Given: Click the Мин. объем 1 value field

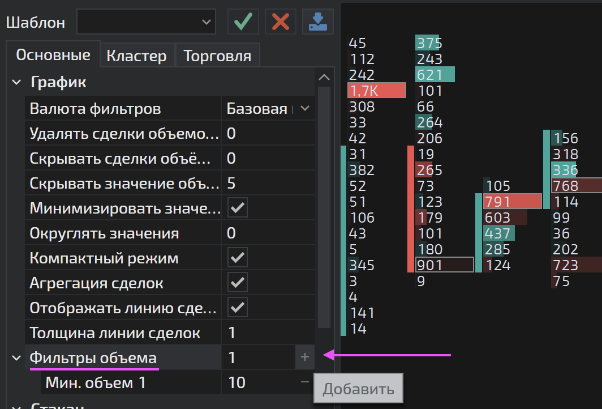Looking at the screenshot, I should click(x=257, y=382).
